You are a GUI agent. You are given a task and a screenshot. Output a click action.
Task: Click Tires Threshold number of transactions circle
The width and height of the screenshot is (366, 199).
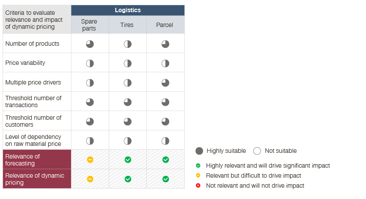[128, 102]
